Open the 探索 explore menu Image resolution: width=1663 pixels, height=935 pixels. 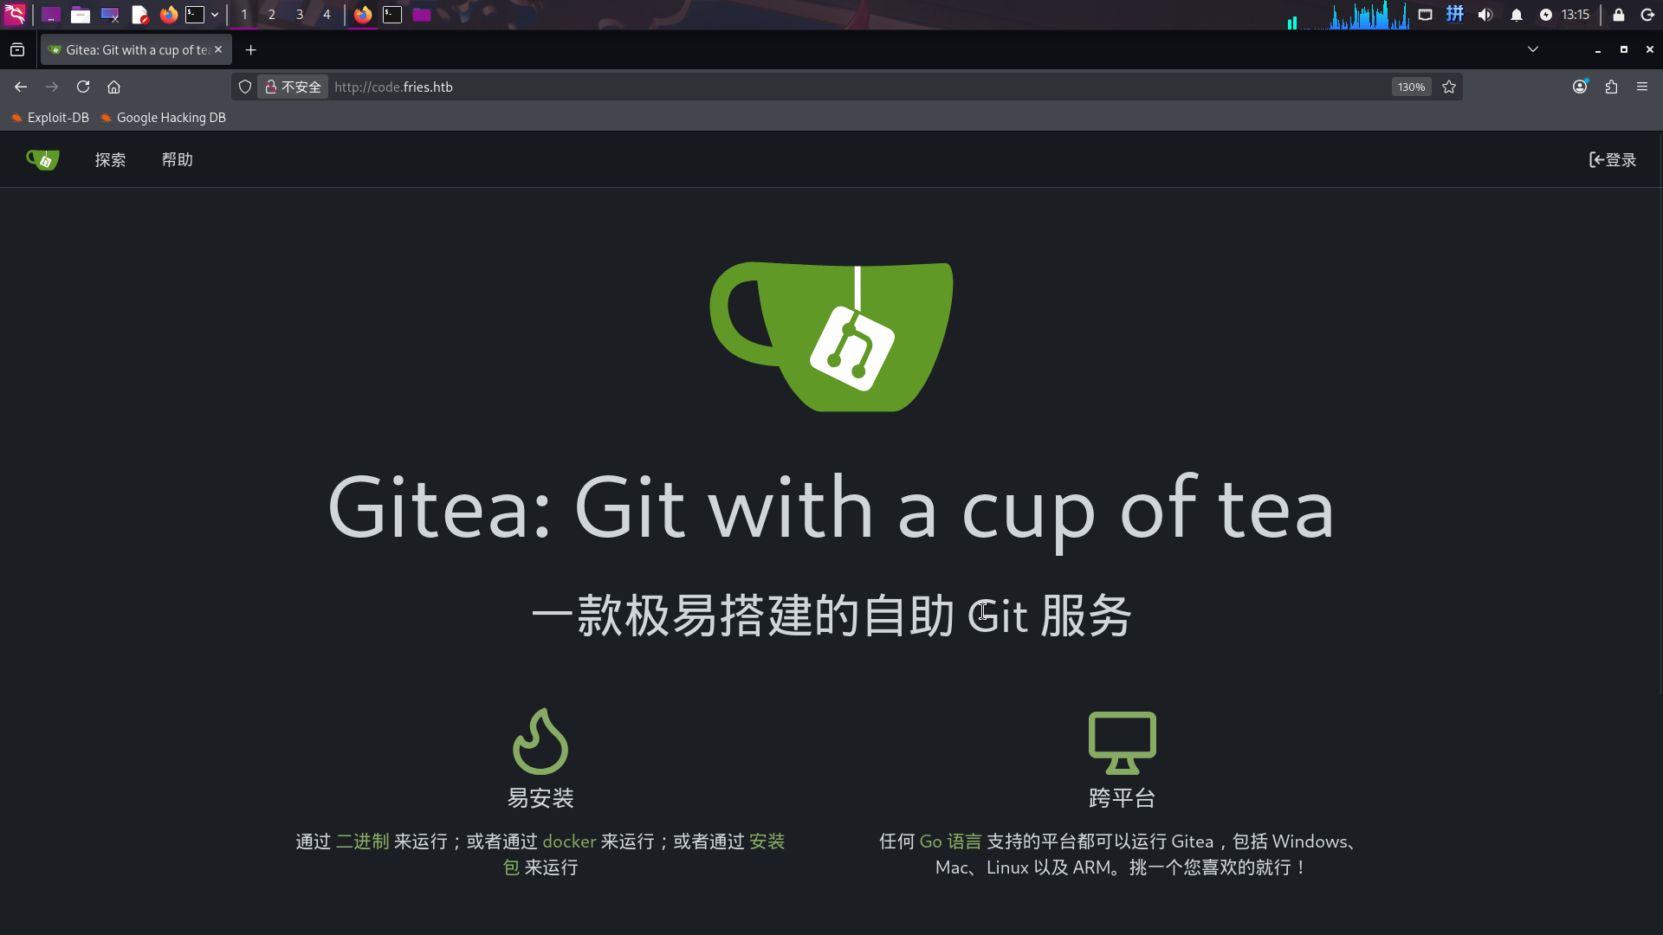[x=110, y=160]
